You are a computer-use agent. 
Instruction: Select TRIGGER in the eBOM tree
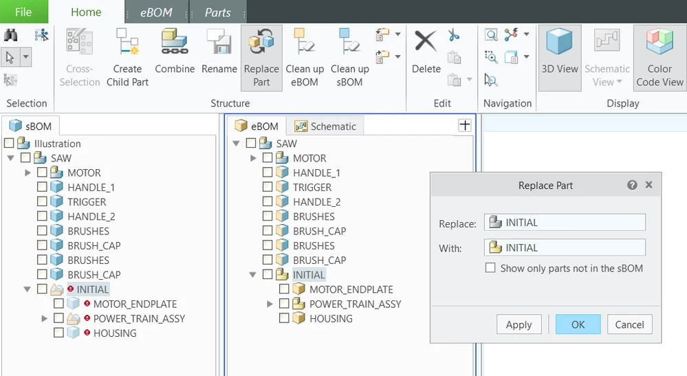[312, 188]
